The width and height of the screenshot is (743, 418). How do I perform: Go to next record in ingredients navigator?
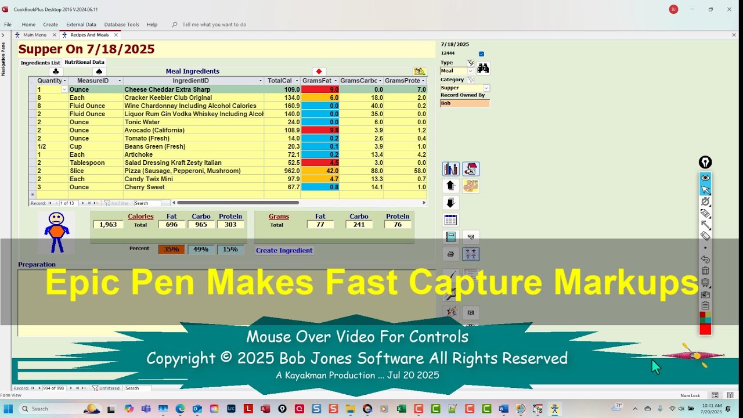[83, 203]
